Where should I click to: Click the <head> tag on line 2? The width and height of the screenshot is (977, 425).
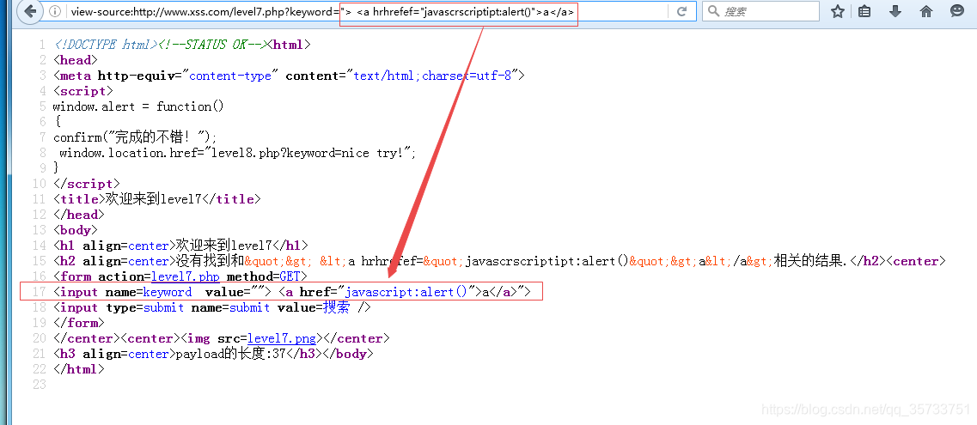pos(76,60)
